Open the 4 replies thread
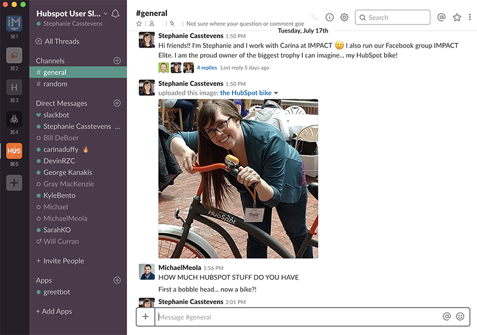The height and width of the screenshot is (335, 477). click(207, 68)
